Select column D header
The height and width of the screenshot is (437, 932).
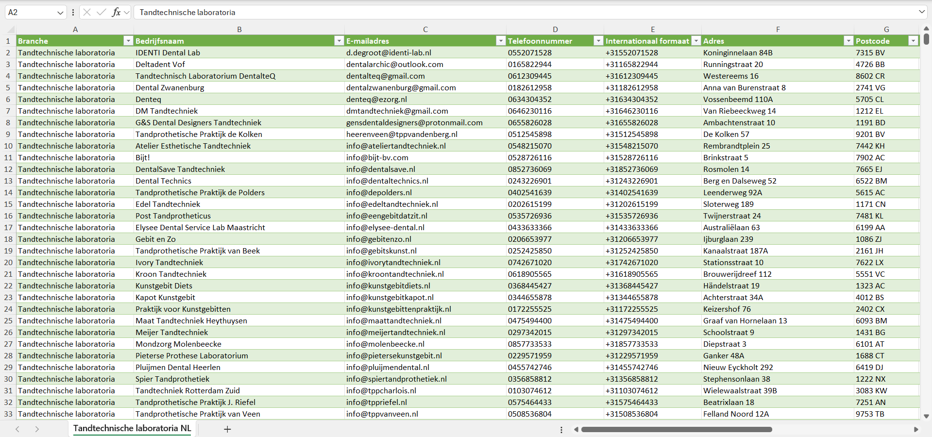coord(555,29)
